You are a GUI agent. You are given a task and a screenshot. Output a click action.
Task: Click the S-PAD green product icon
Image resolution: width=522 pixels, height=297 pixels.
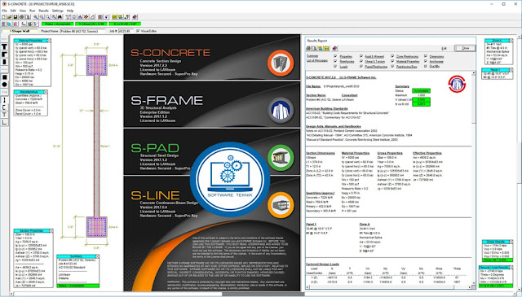point(281,158)
